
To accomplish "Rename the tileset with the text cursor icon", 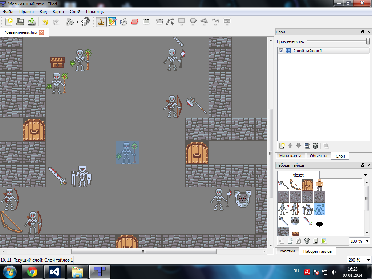I will click(x=315, y=241).
